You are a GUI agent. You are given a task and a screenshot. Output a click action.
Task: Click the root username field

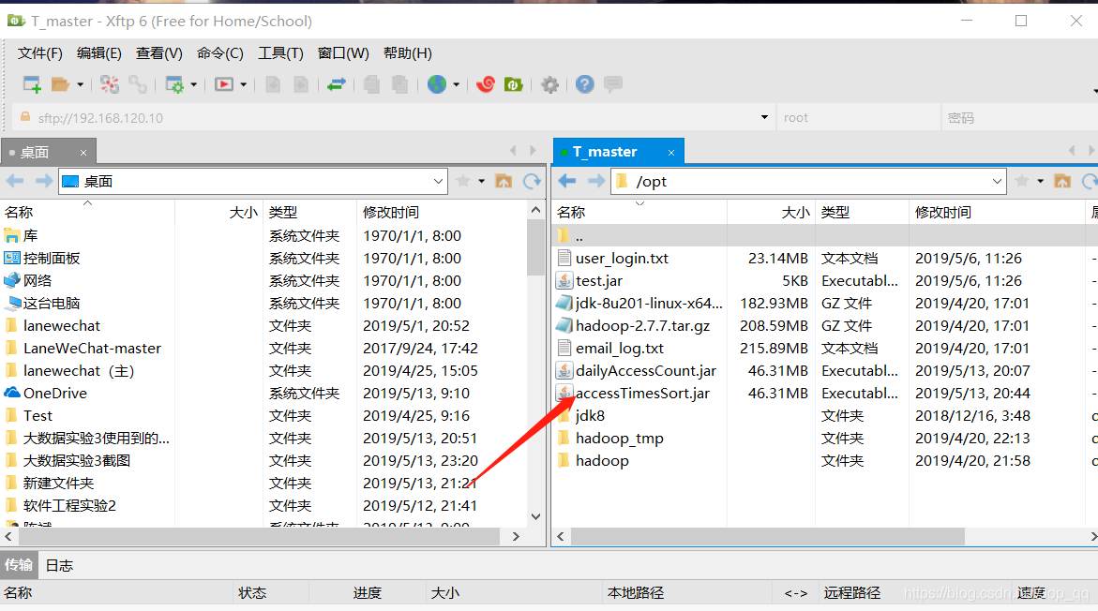point(859,117)
